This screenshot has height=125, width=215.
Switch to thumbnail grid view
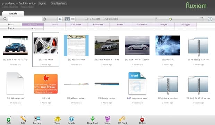pos(67,19)
